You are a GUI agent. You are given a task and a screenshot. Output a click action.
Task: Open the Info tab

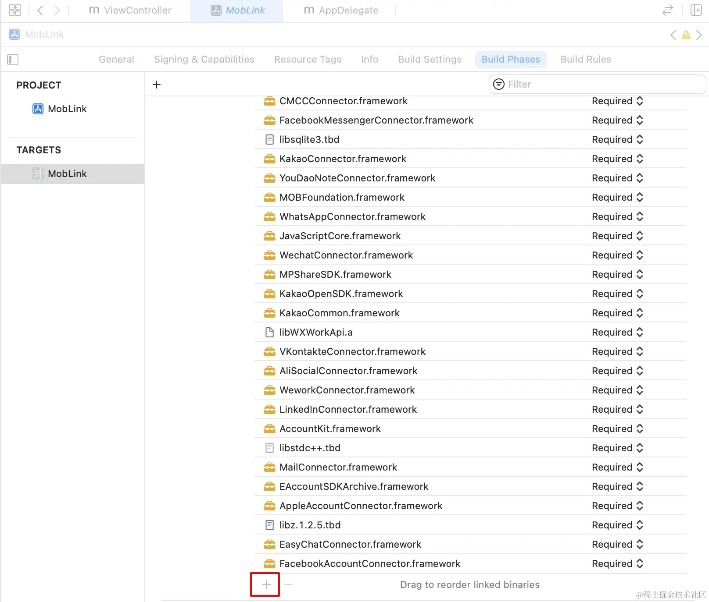369,59
